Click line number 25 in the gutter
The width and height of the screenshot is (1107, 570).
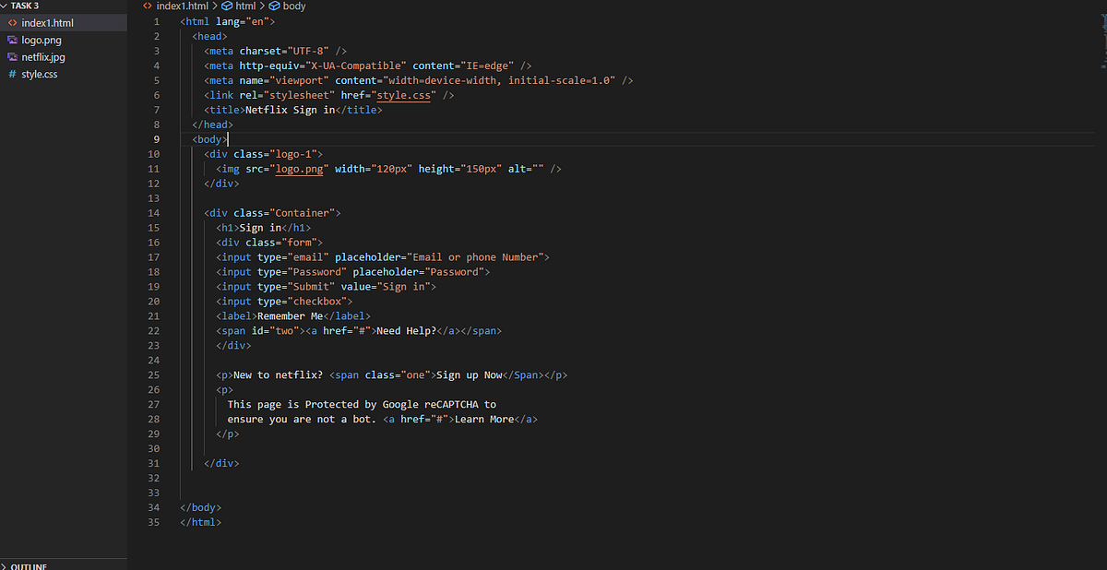pyautogui.click(x=154, y=375)
